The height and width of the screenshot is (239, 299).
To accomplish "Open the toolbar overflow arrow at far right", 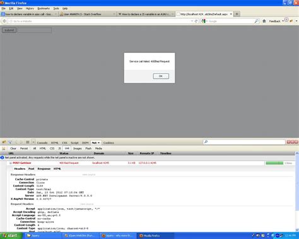I will coord(296,21).
